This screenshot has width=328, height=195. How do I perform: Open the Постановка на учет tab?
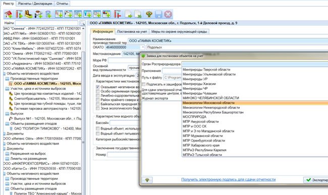point(132,32)
